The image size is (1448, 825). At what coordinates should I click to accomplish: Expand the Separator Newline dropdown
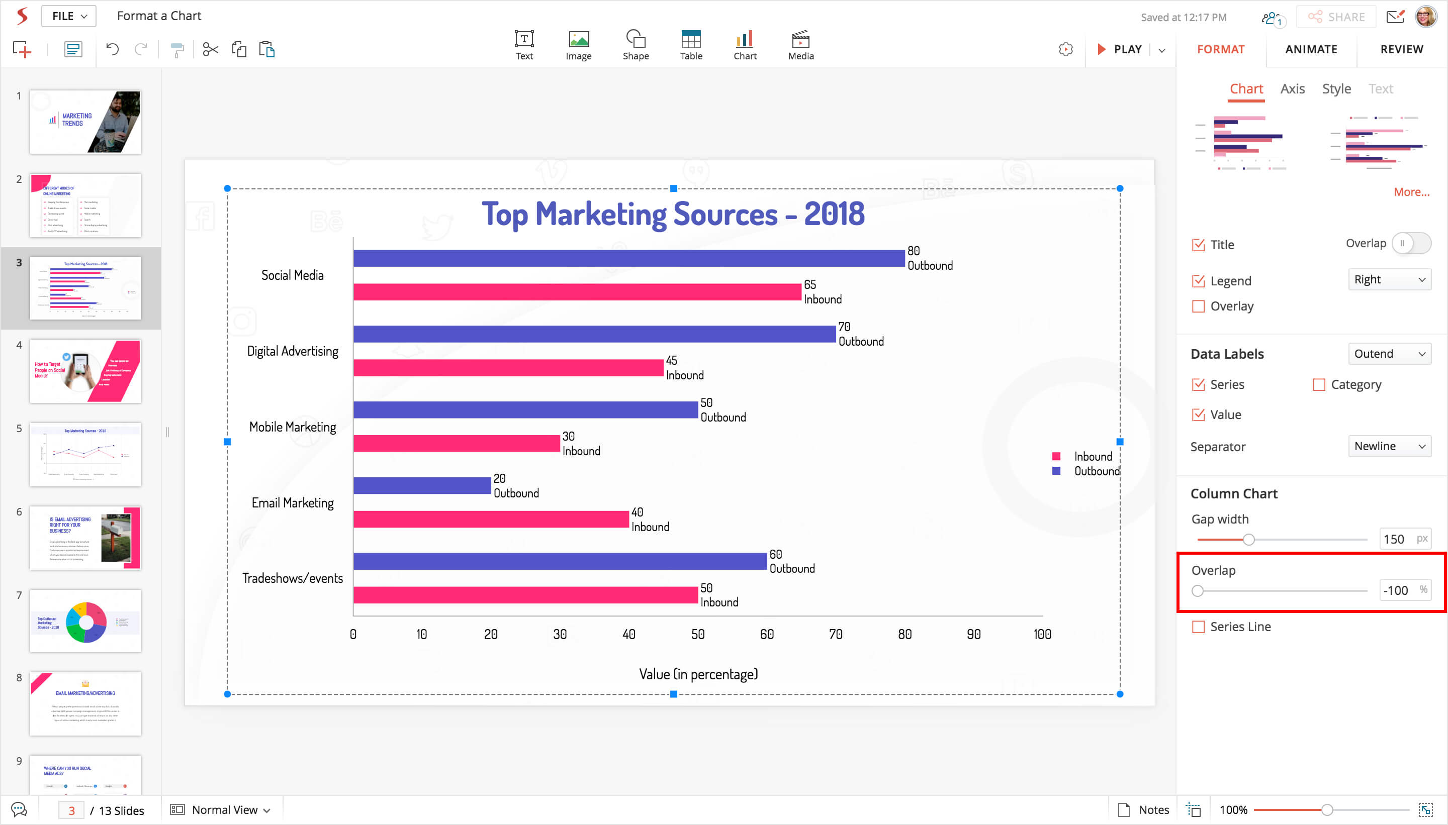tap(1389, 446)
